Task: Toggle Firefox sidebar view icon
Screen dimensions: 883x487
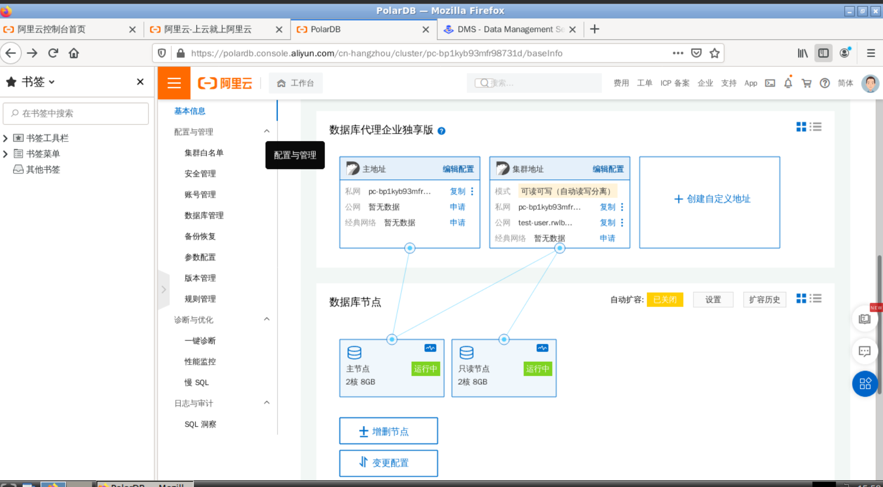Action: tap(824, 53)
